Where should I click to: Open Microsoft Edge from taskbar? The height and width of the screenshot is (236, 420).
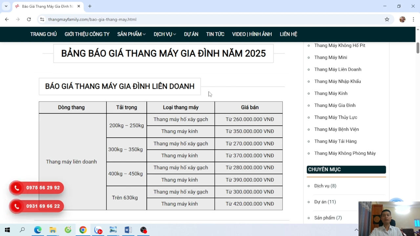pos(38,230)
